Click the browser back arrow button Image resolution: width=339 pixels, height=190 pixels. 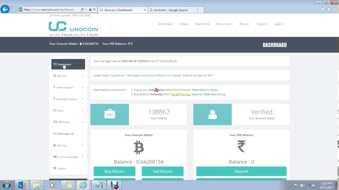5,9
